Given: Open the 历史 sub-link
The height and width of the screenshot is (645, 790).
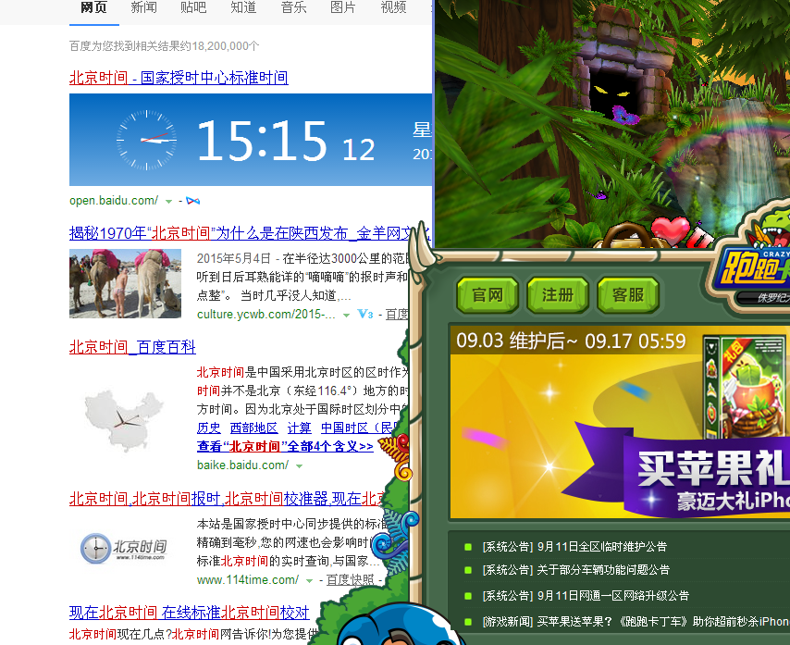Looking at the screenshot, I should tap(208, 428).
